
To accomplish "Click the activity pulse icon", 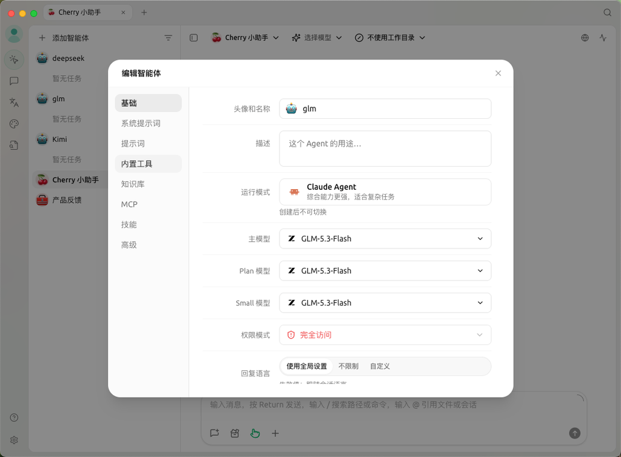I will [603, 38].
